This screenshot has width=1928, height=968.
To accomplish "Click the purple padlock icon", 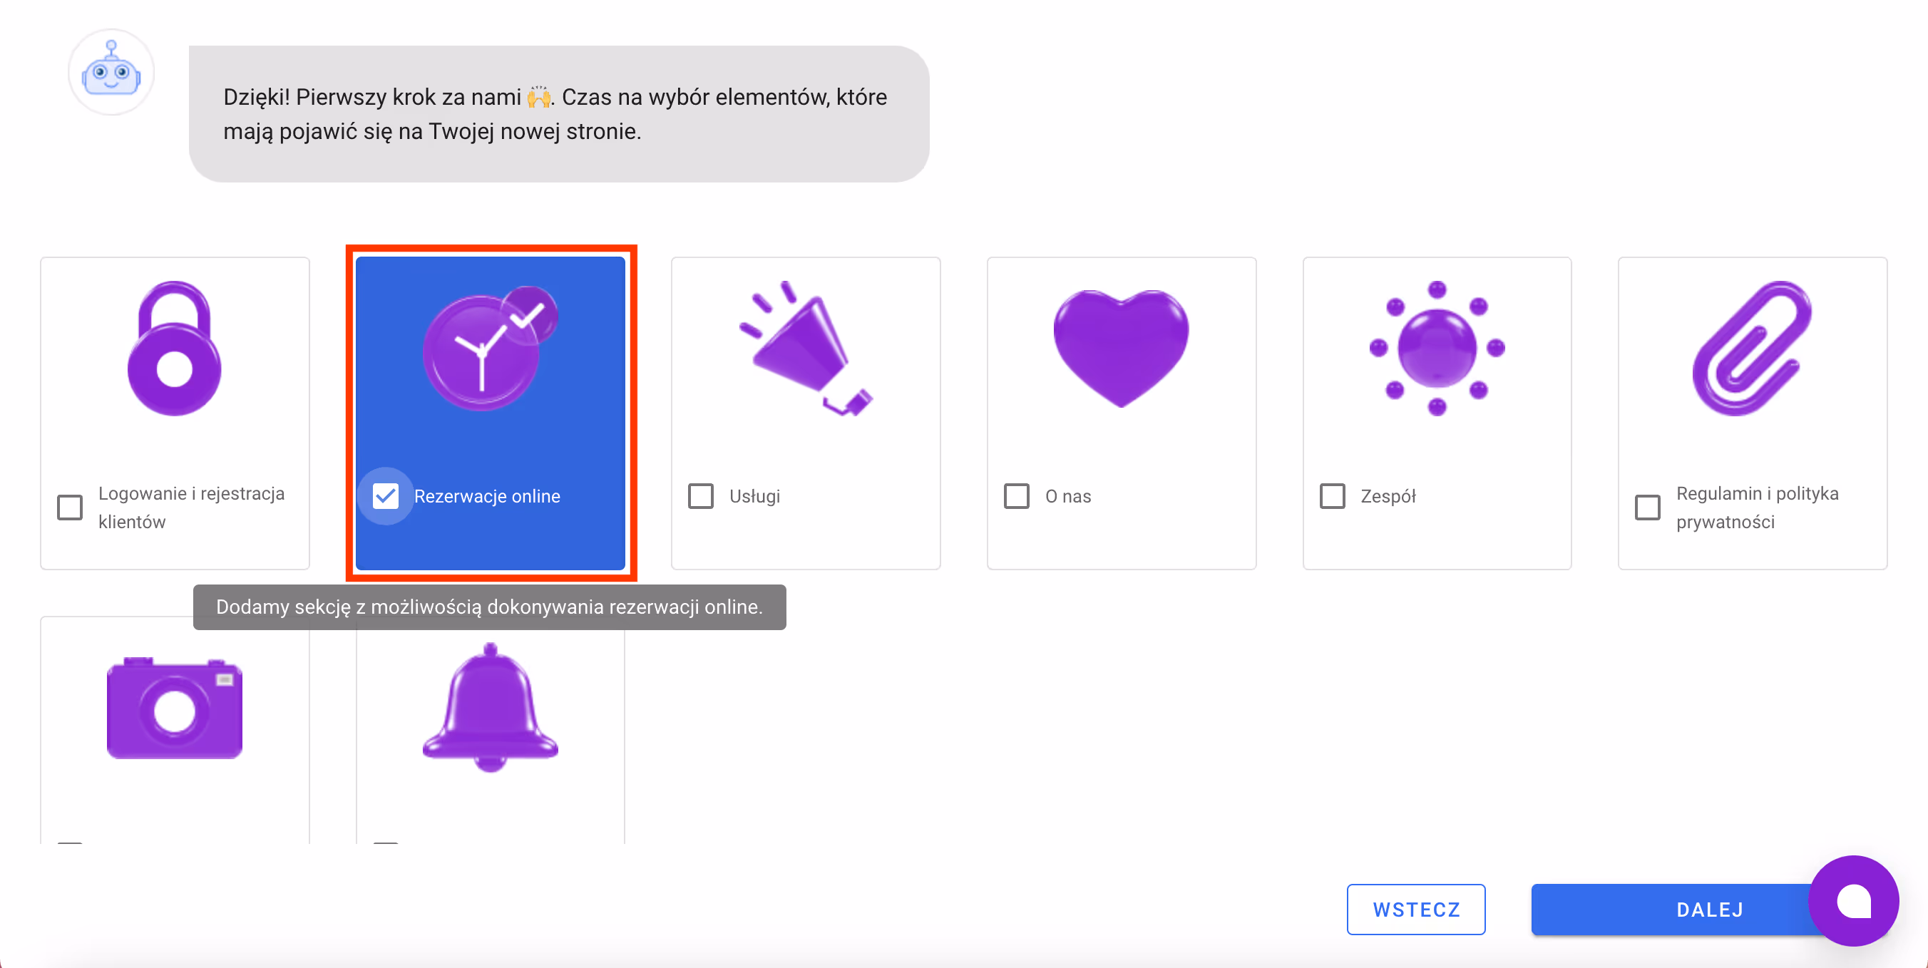I will point(175,349).
